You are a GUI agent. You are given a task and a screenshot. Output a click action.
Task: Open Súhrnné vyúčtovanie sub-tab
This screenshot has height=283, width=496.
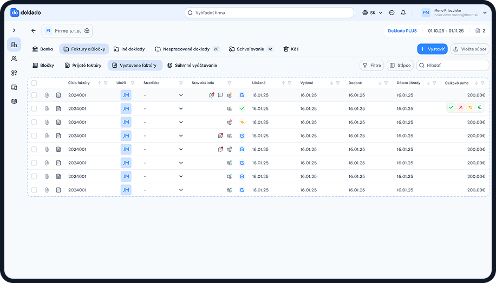(192, 65)
